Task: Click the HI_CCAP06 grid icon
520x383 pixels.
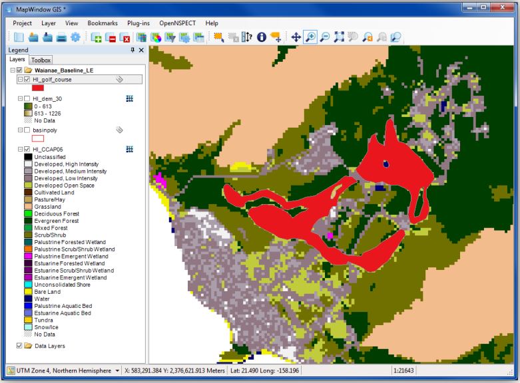Action: pos(130,149)
